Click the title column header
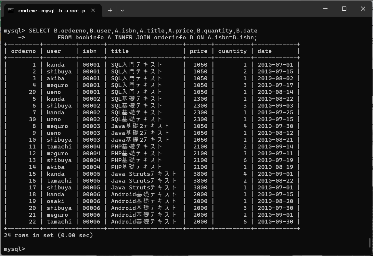The image size is (373, 256). [x=120, y=51]
